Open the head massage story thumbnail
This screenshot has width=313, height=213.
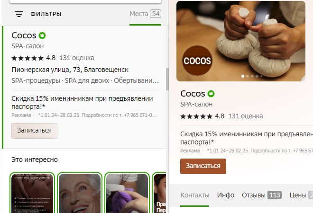pyautogui.click(x=32, y=193)
